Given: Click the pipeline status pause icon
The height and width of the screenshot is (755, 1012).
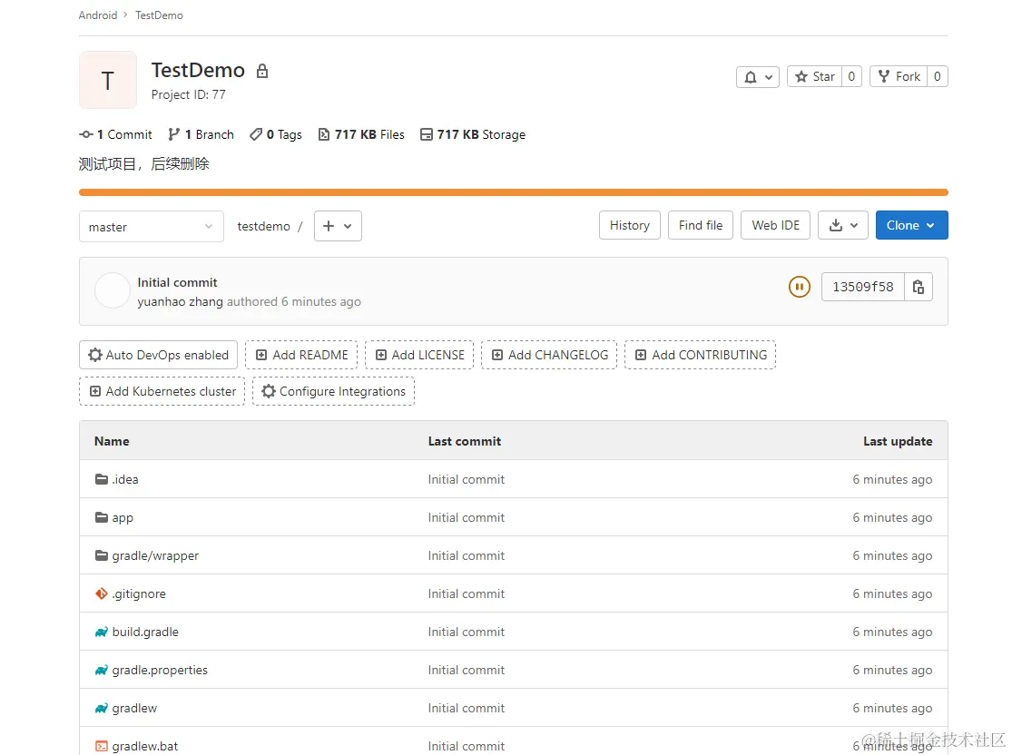Looking at the screenshot, I should (799, 288).
